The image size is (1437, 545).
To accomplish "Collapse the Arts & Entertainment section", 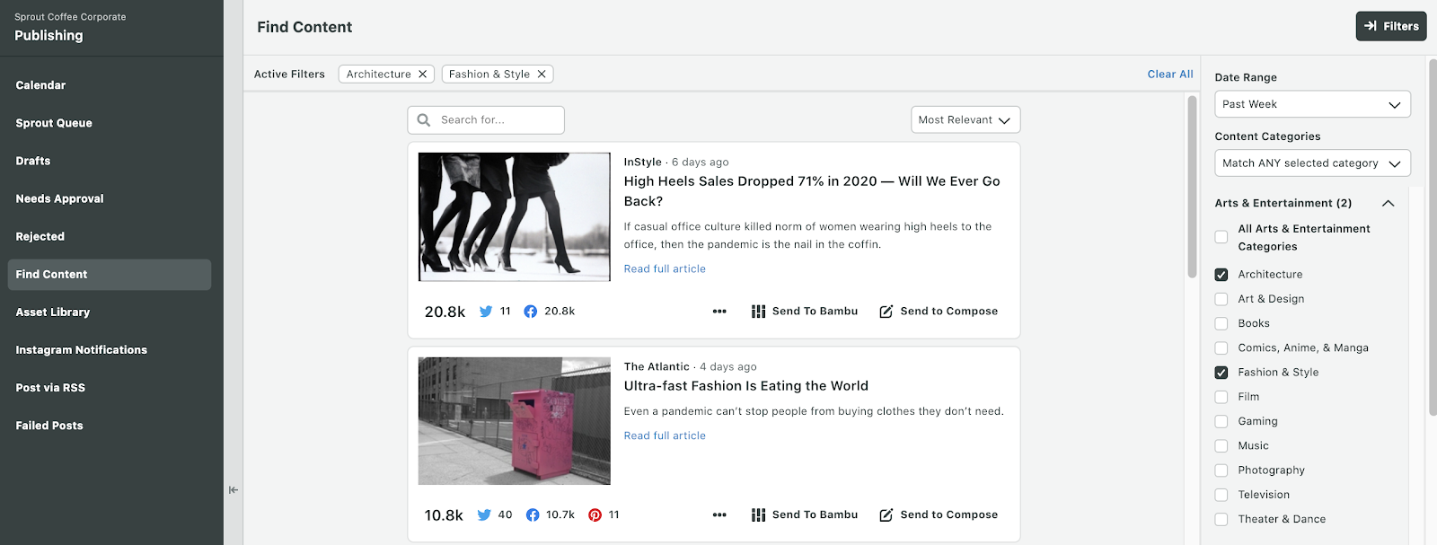I will [x=1388, y=204].
